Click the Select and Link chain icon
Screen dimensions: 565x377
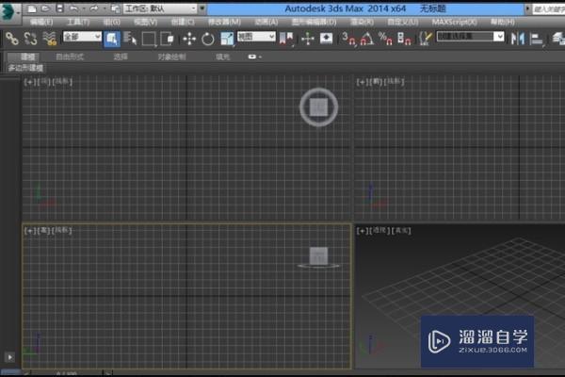click(x=11, y=39)
